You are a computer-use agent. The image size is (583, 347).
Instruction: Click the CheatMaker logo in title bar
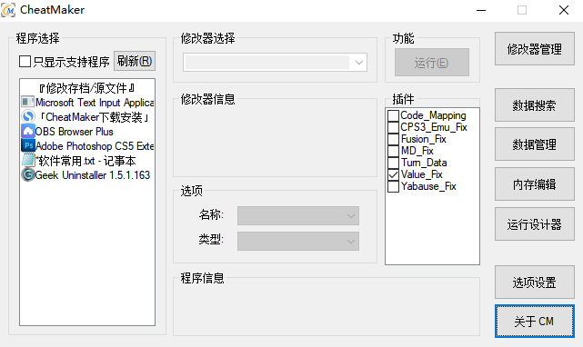click(x=8, y=10)
